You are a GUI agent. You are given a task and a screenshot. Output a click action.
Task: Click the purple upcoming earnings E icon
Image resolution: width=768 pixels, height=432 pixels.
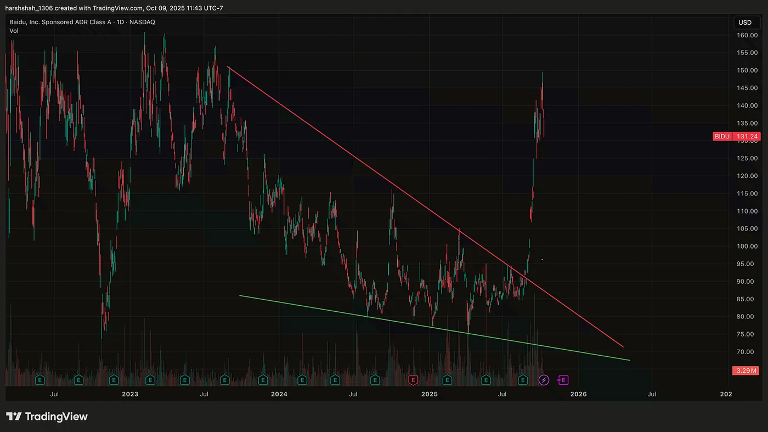pos(563,379)
